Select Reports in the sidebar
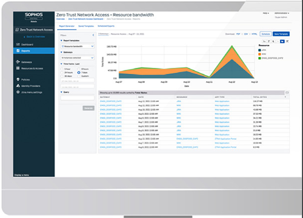This screenshot has height=218, width=303. [x=34, y=51]
